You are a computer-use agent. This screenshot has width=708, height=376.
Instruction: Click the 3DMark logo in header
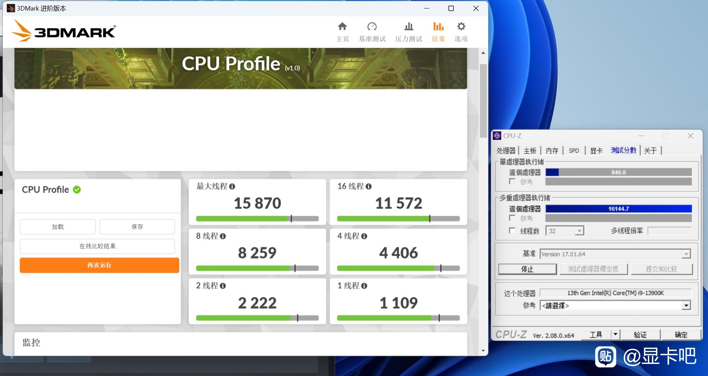[64, 31]
